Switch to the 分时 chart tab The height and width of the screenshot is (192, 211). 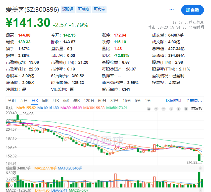pos(12,101)
